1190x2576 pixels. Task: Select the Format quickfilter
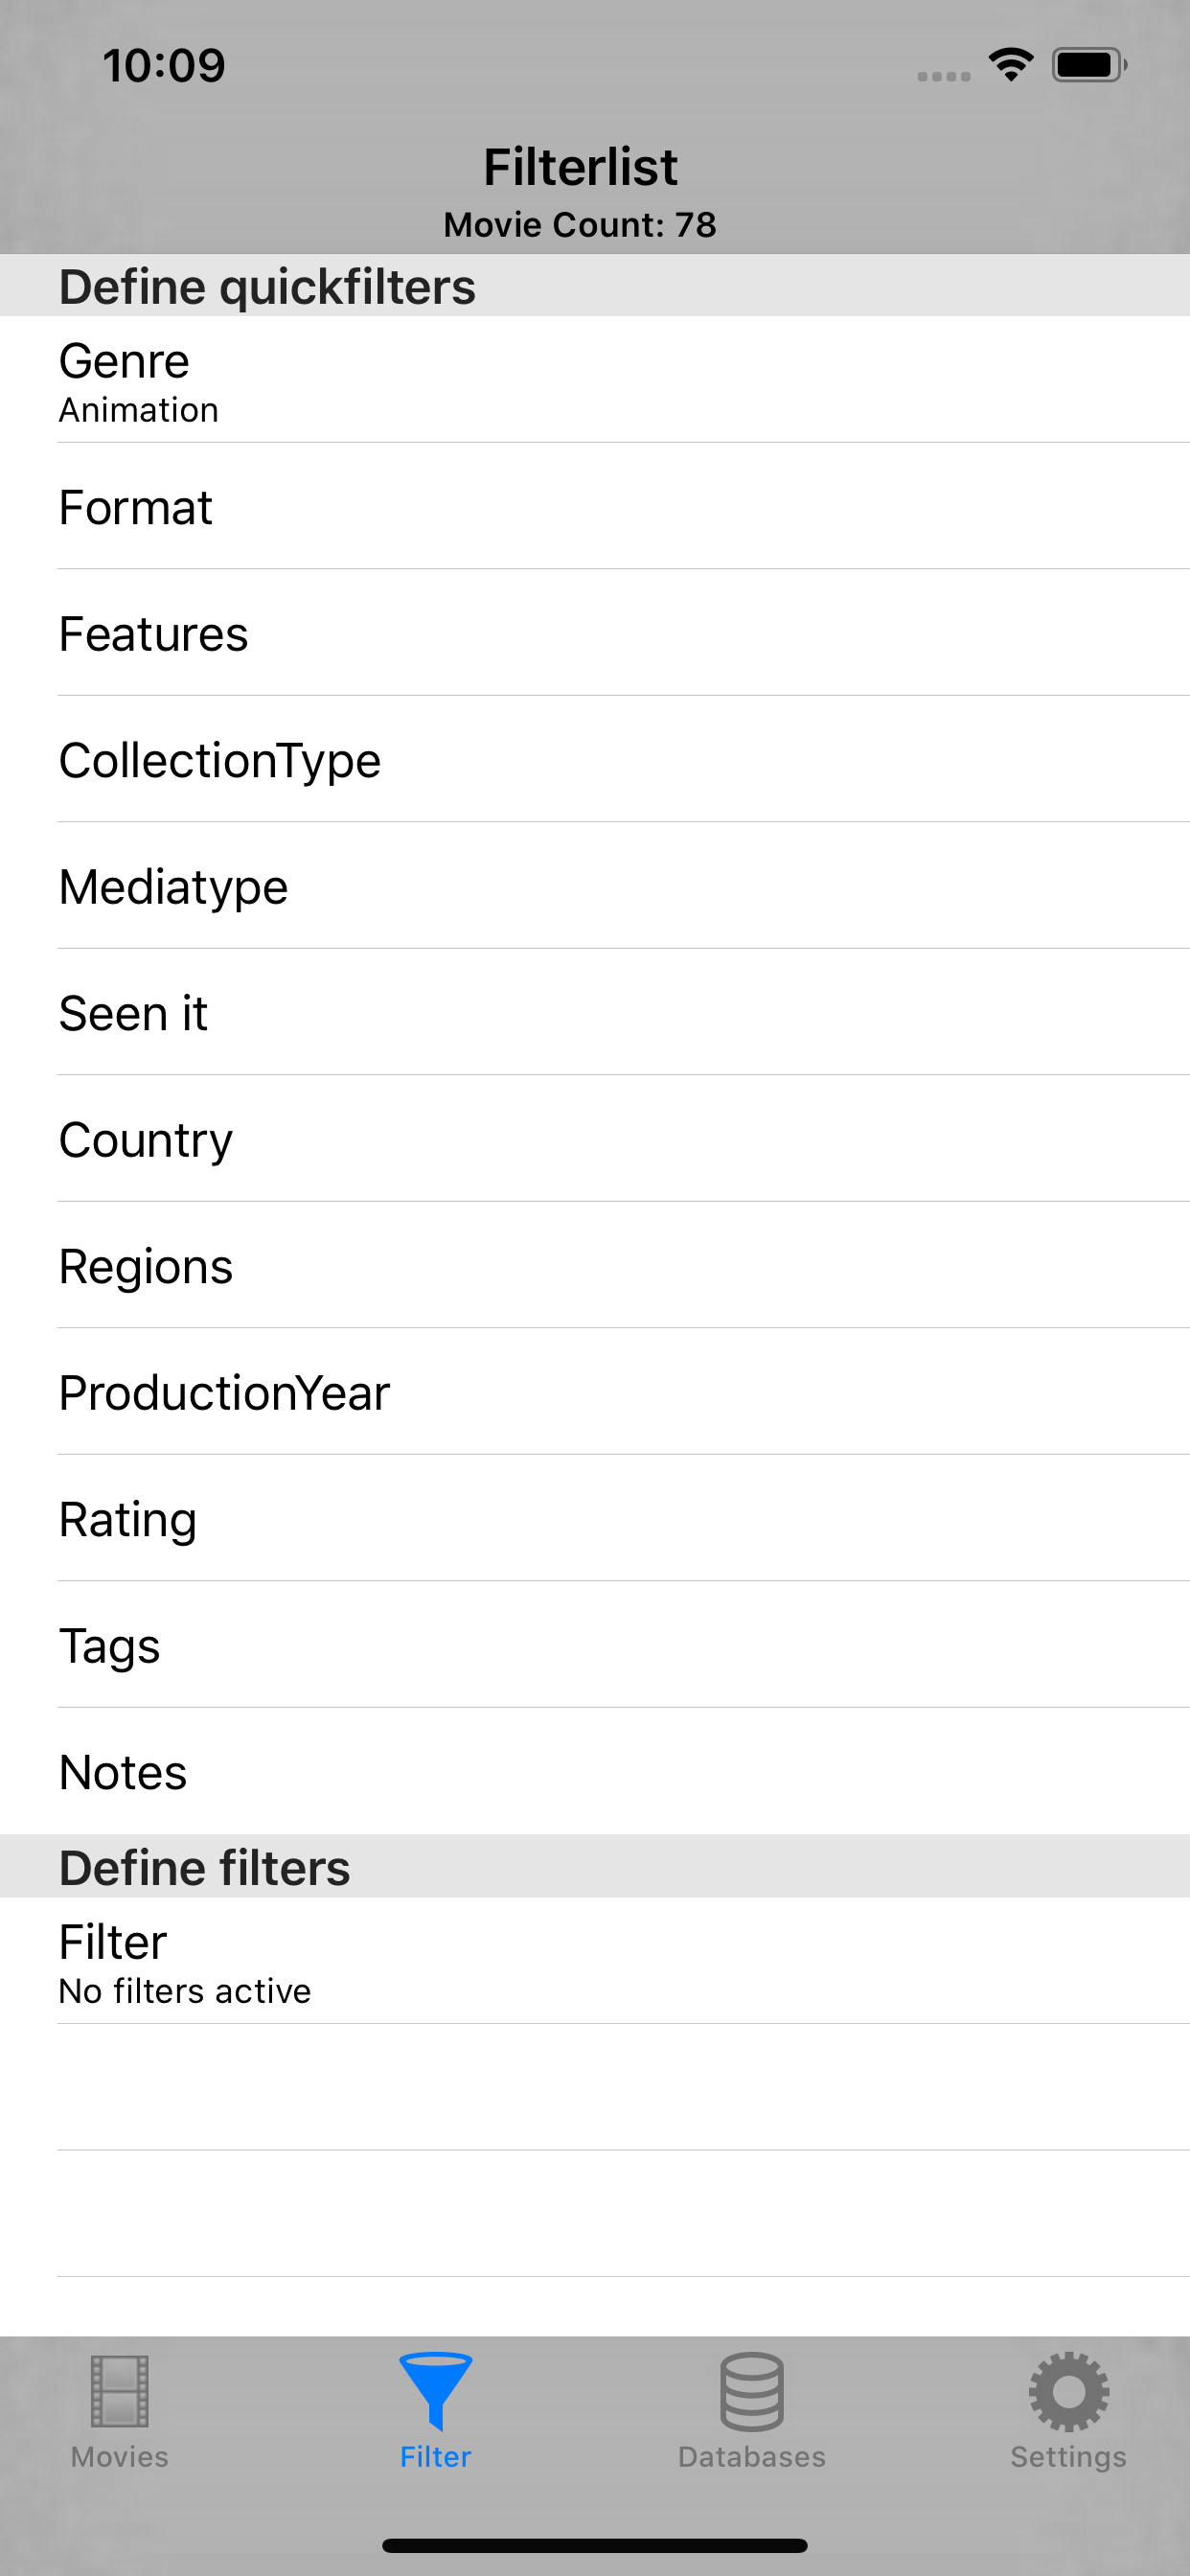pyautogui.click(x=595, y=507)
